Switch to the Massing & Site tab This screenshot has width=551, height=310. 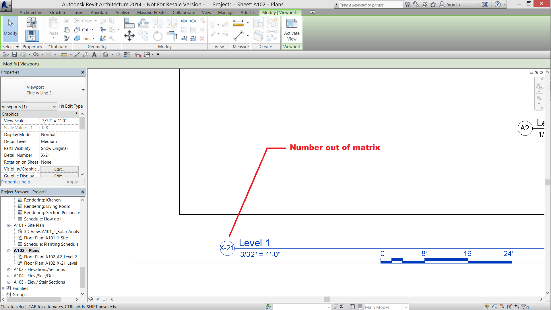point(151,13)
